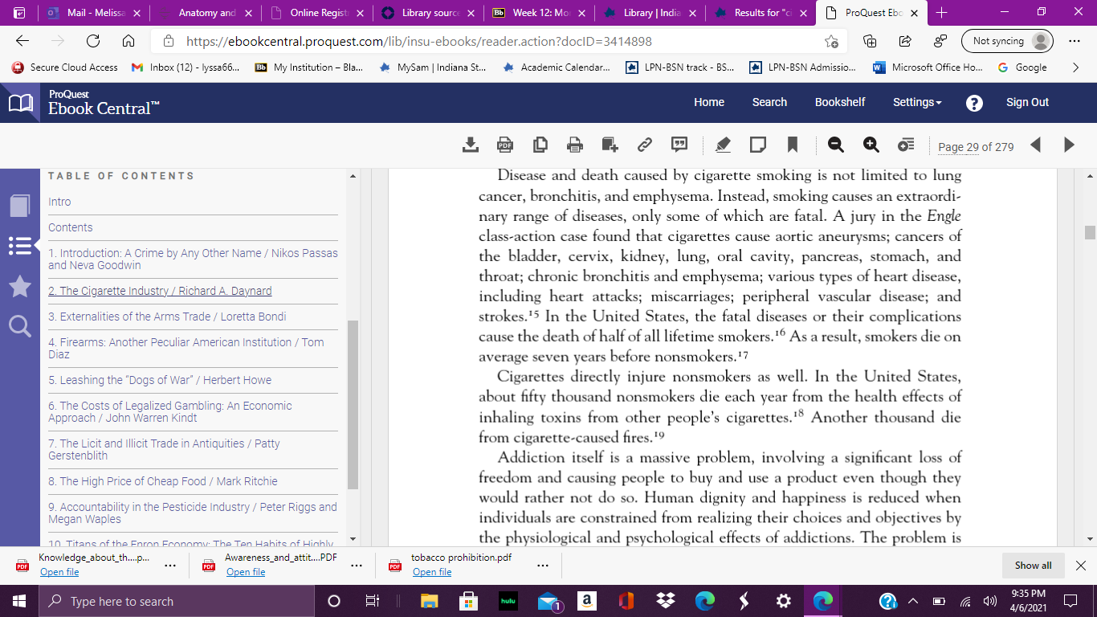Open the book details sidebar icon
Screen dimensions: 1097x617
[x=20, y=206]
